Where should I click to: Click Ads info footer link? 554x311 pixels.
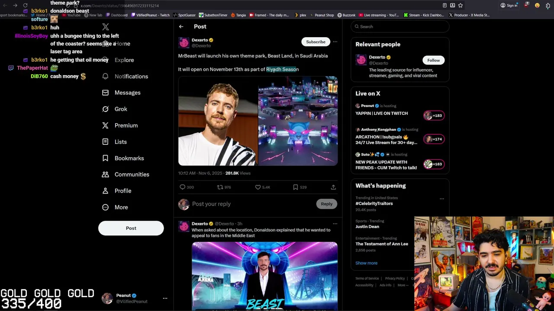(x=385, y=285)
